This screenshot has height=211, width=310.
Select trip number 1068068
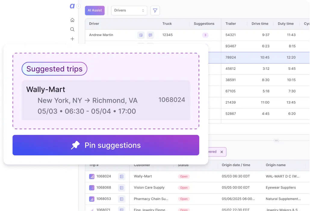tap(104, 188)
